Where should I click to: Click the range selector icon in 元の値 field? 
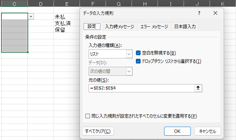198,88
